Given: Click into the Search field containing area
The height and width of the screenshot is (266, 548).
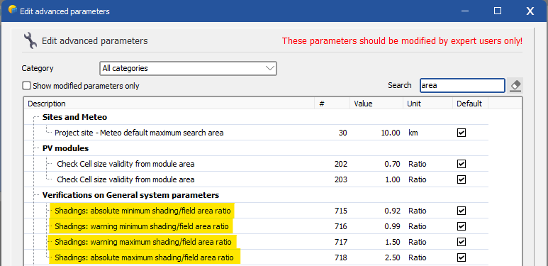Looking at the screenshot, I should (x=462, y=85).
